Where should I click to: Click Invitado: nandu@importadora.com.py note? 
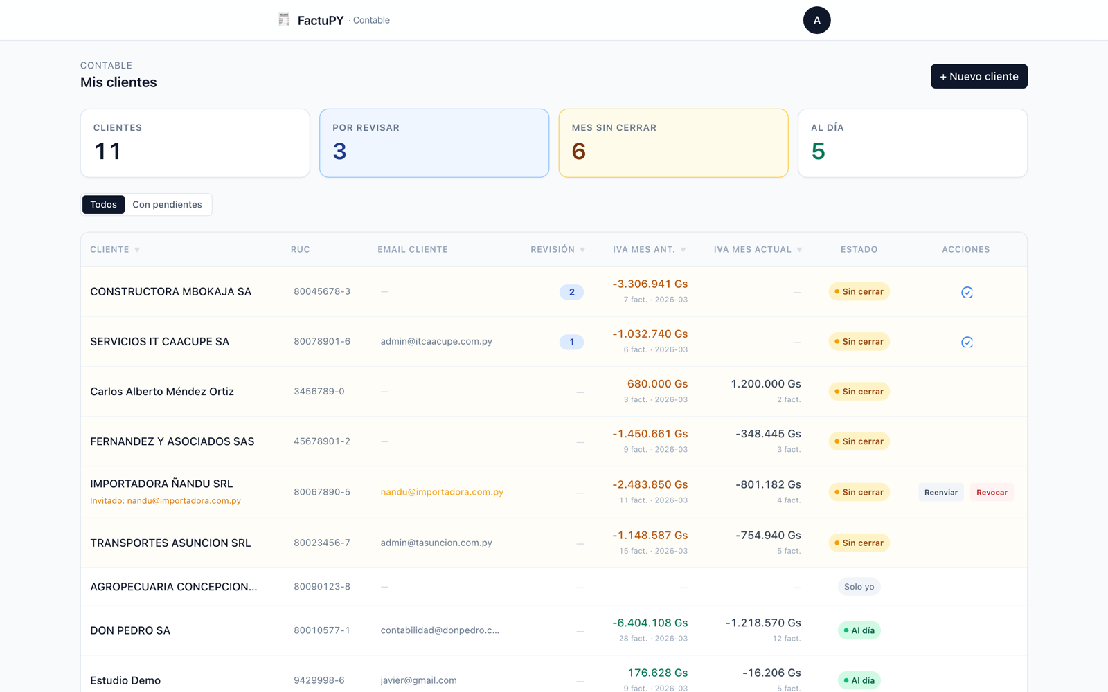click(166, 500)
